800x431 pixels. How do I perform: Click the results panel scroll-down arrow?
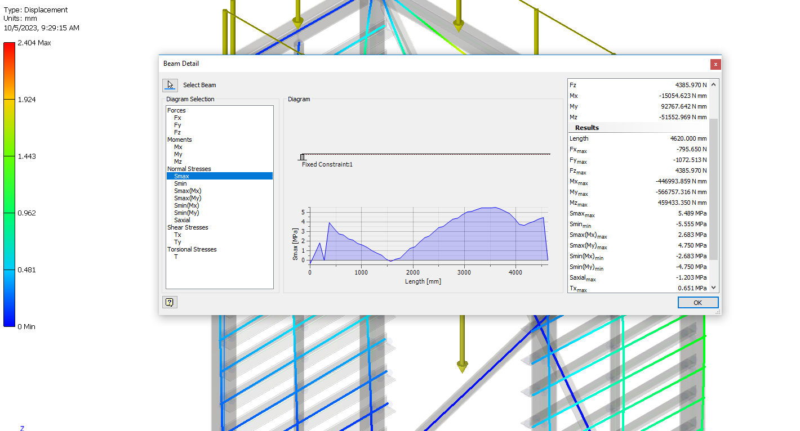tap(714, 287)
